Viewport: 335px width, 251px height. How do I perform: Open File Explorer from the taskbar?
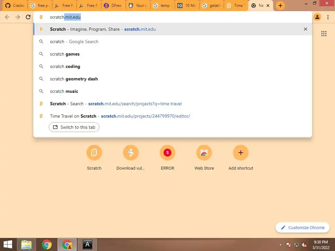coord(26,244)
